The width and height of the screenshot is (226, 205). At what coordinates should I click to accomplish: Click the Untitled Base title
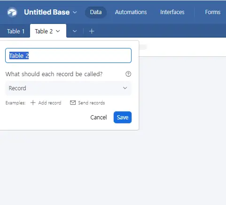pos(47,12)
